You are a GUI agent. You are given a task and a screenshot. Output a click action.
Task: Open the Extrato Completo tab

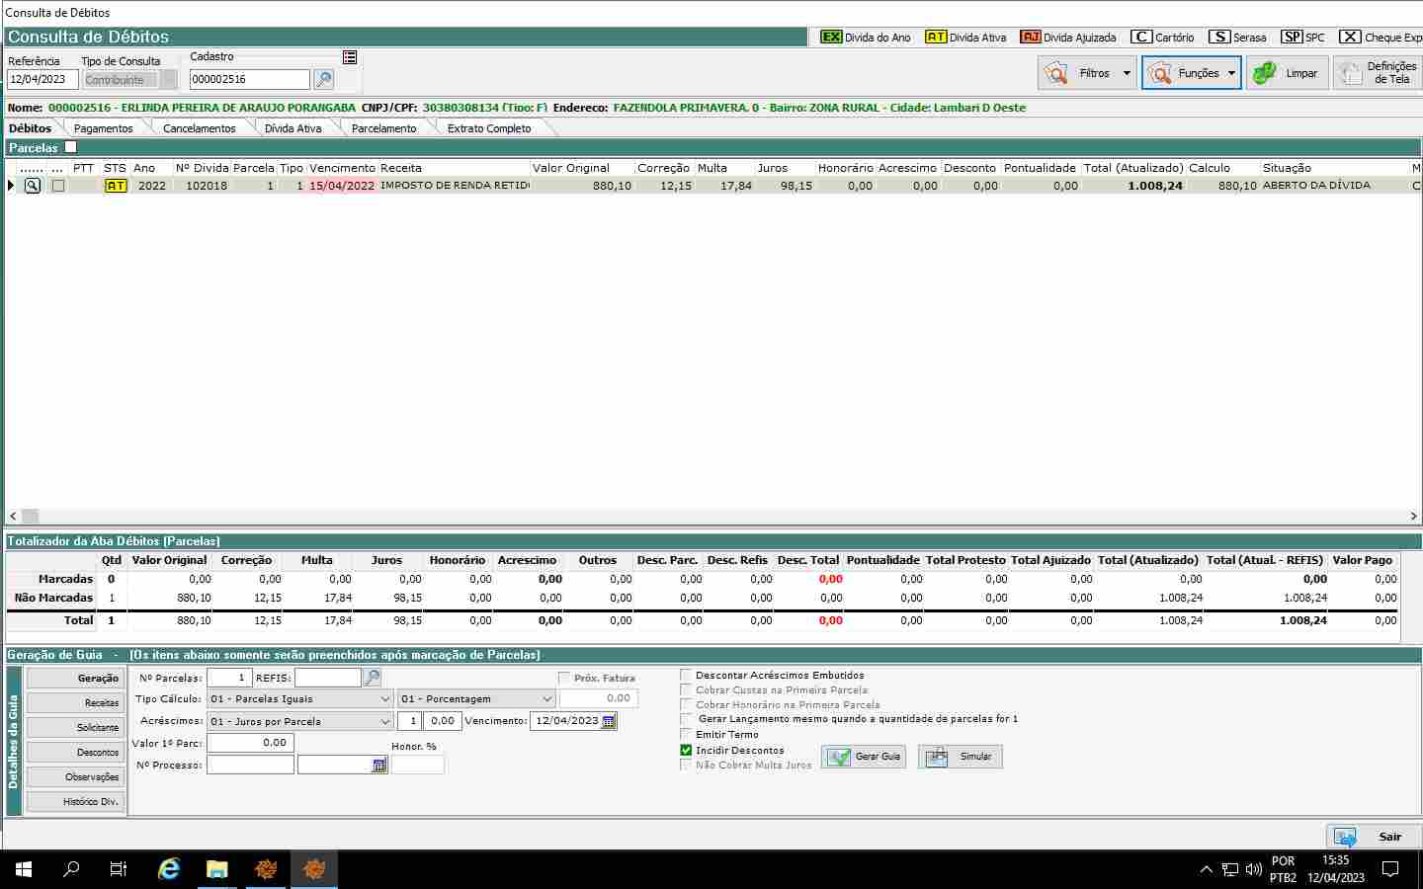[489, 128]
